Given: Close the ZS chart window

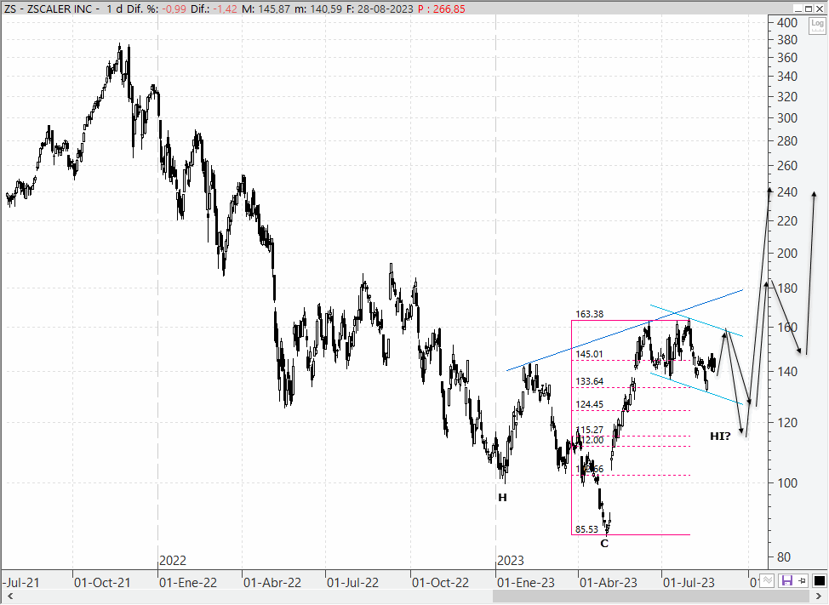Looking at the screenshot, I should tap(819, 9).
